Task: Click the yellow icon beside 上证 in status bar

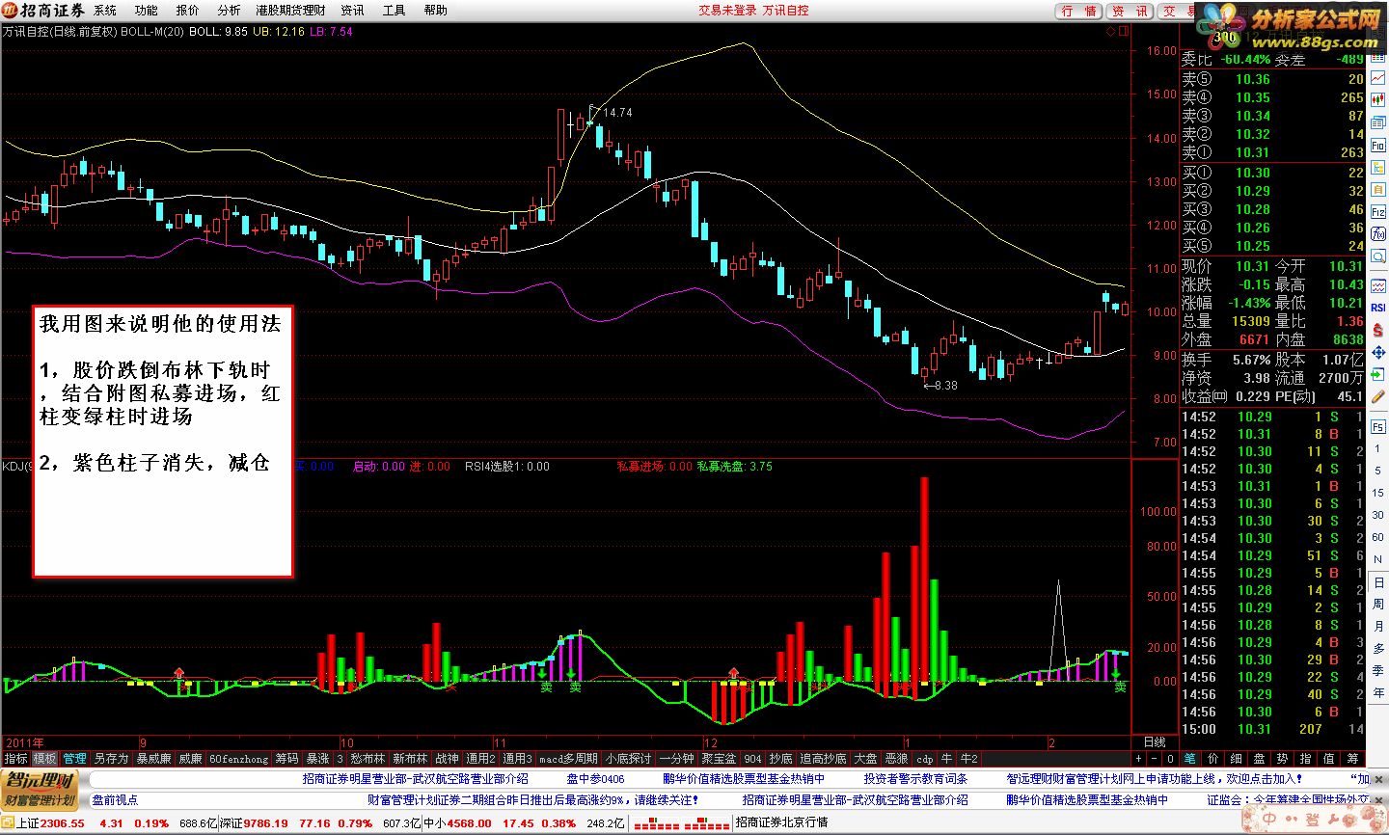Action: point(8,823)
